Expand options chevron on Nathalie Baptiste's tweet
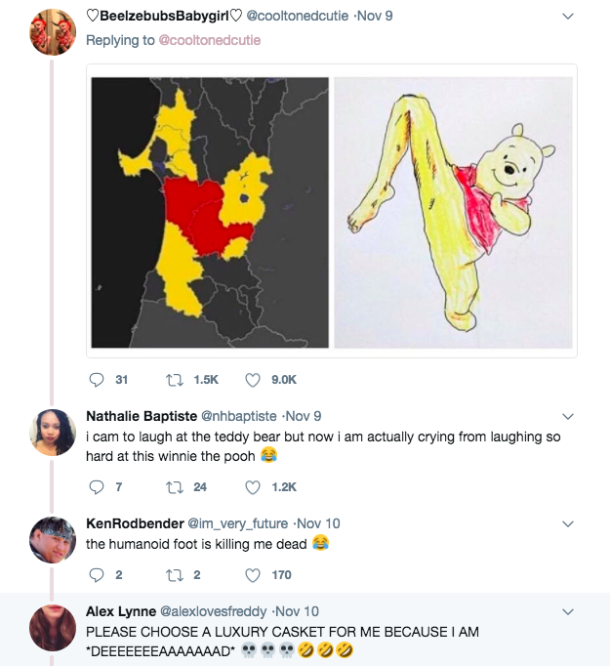Viewport: 610px width, 666px height. tap(569, 417)
